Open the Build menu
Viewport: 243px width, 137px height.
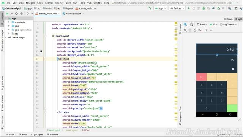[x=68, y=3]
